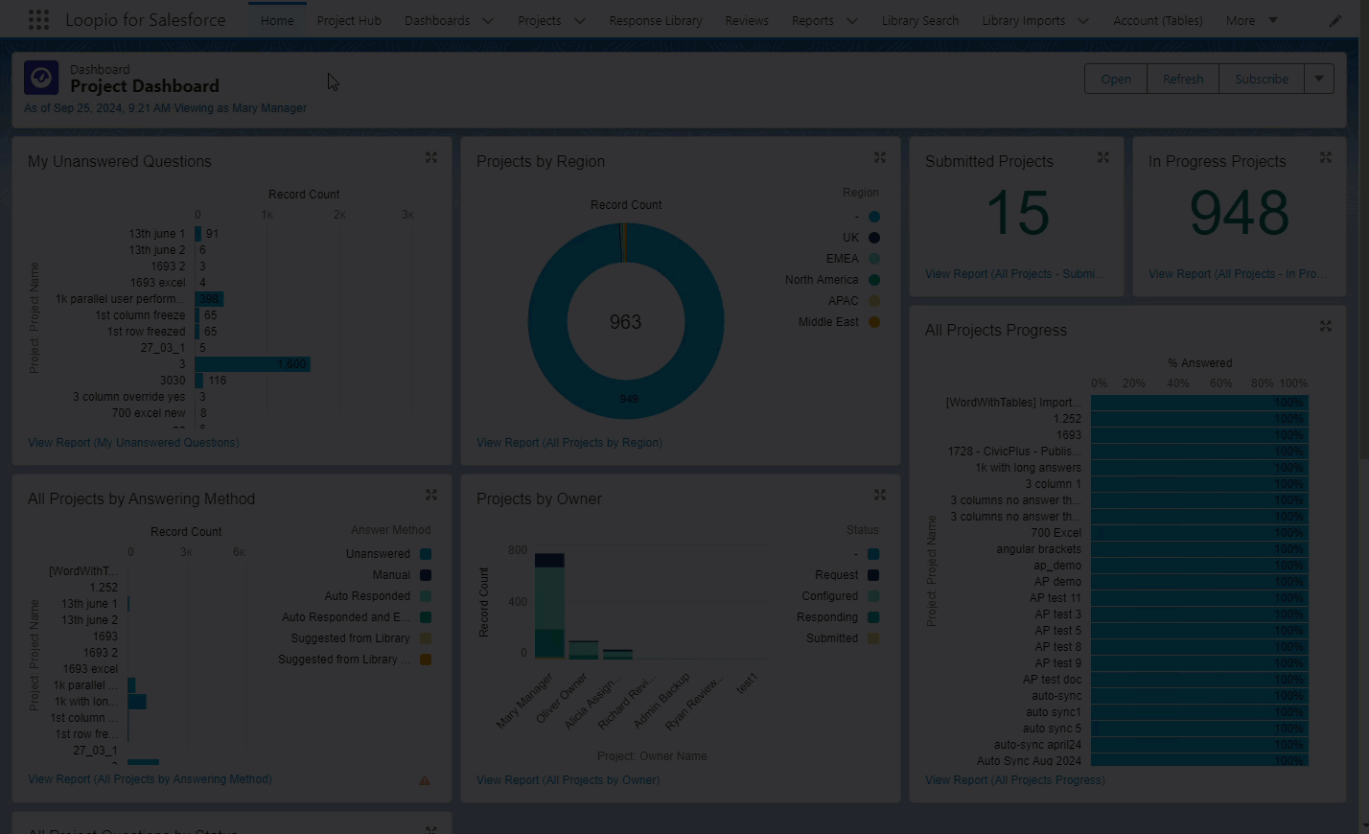Click the Suggested from Library legend swatch
Viewport: 1369px width, 834px height.
[x=426, y=638]
